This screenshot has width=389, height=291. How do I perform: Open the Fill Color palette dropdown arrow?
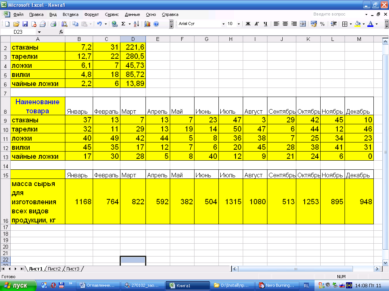[364, 24]
